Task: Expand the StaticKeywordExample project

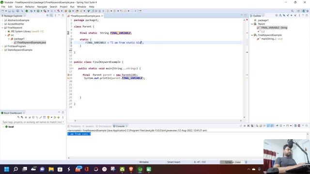Action: 2,50
